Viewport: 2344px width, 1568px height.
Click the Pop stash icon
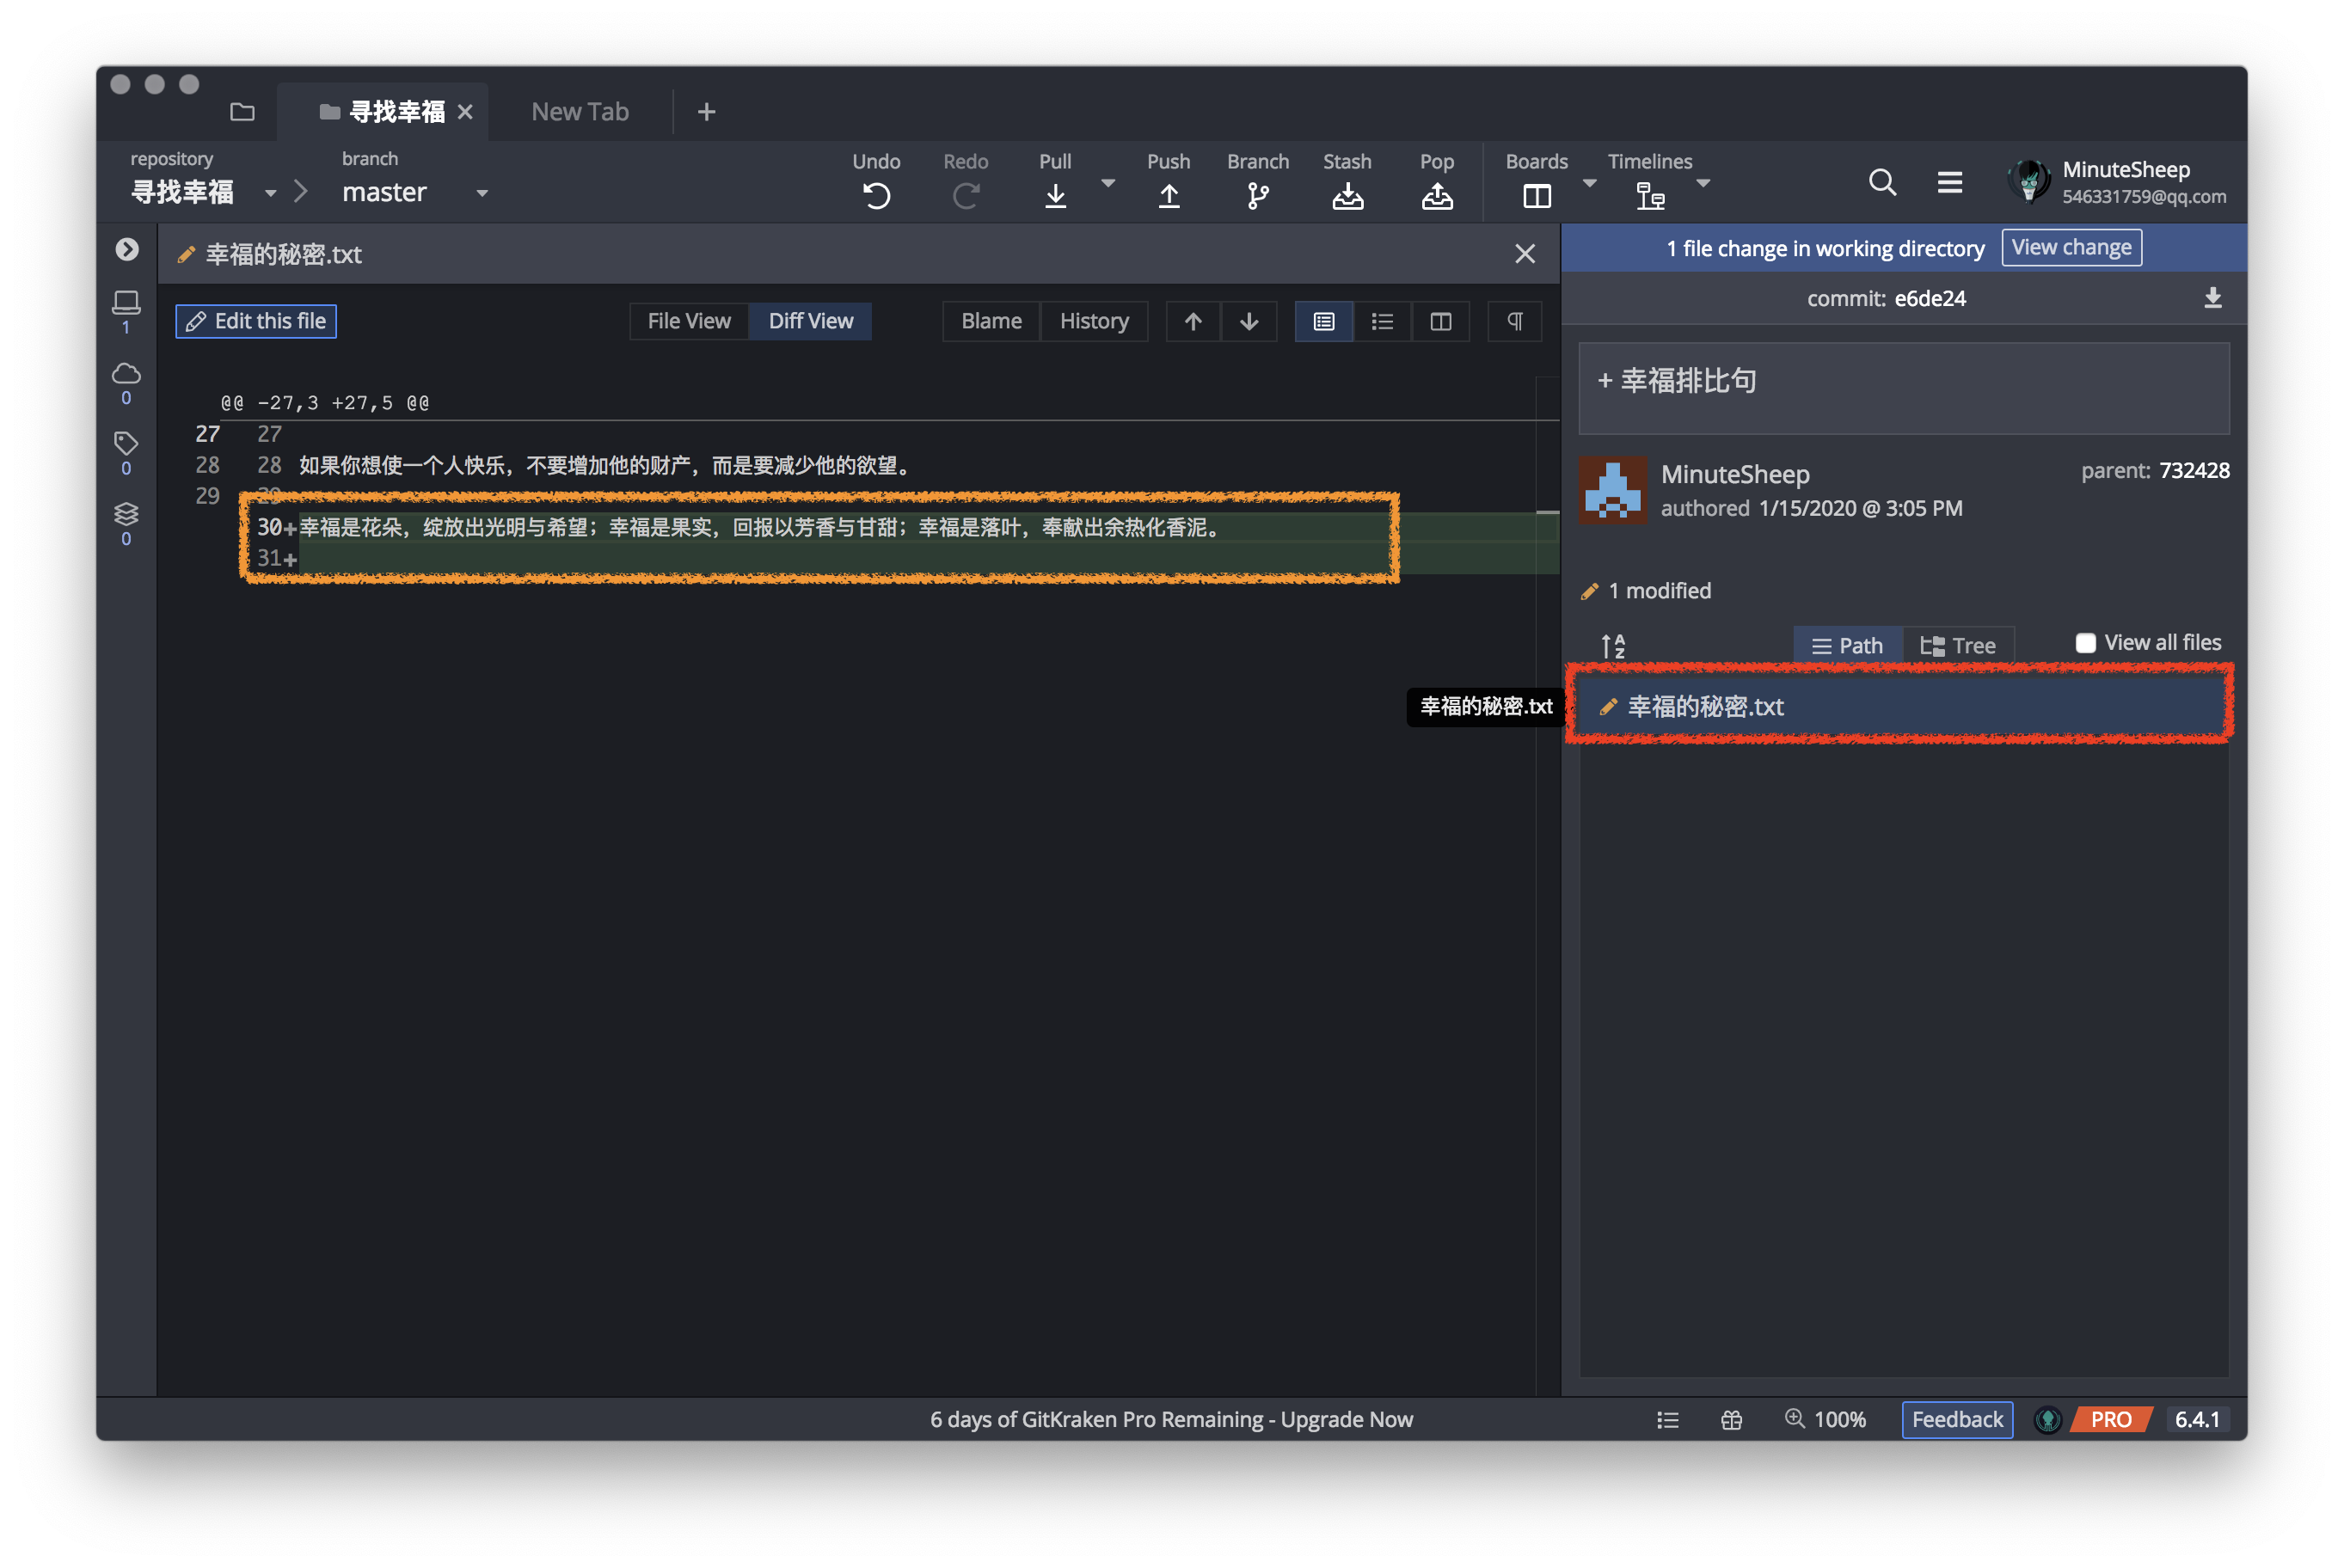1436,195
